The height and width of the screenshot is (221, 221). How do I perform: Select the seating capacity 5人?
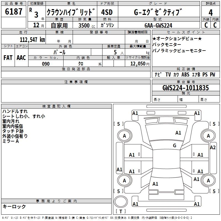click(119, 52)
